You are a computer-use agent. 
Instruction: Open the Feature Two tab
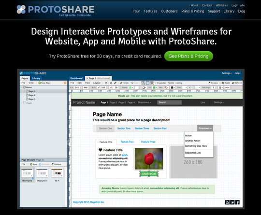point(127,142)
